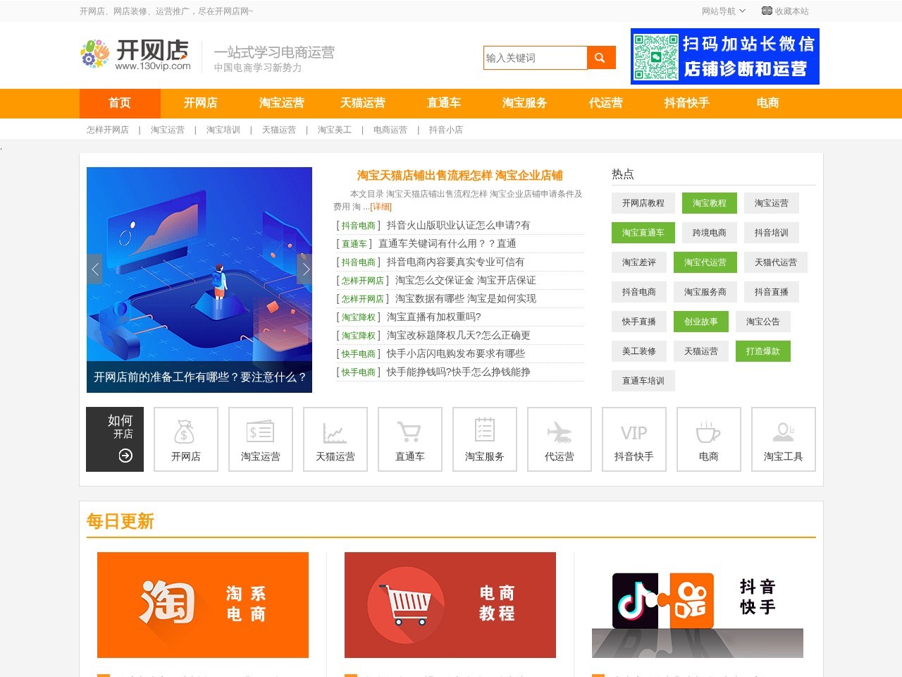The height and width of the screenshot is (677, 902).
Task: Open the 怎样开网店 sub-navigation link
Action: click(108, 130)
